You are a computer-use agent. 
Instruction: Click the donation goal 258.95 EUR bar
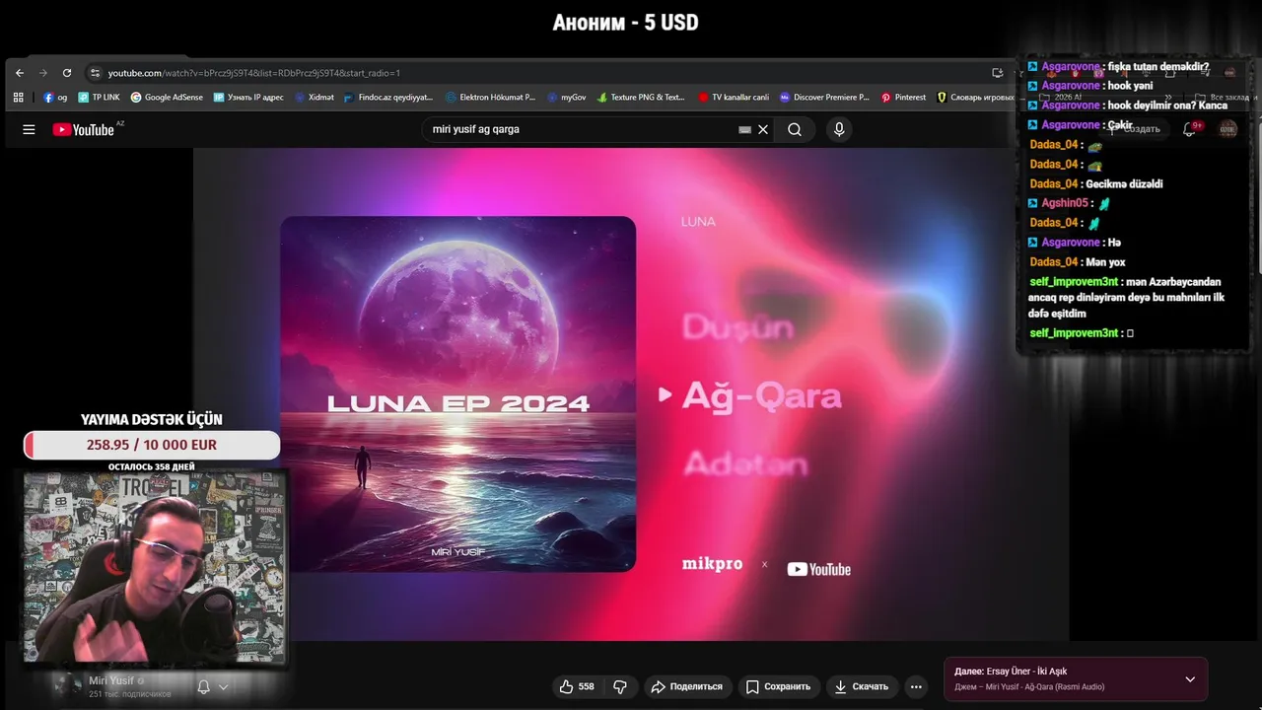coord(152,445)
